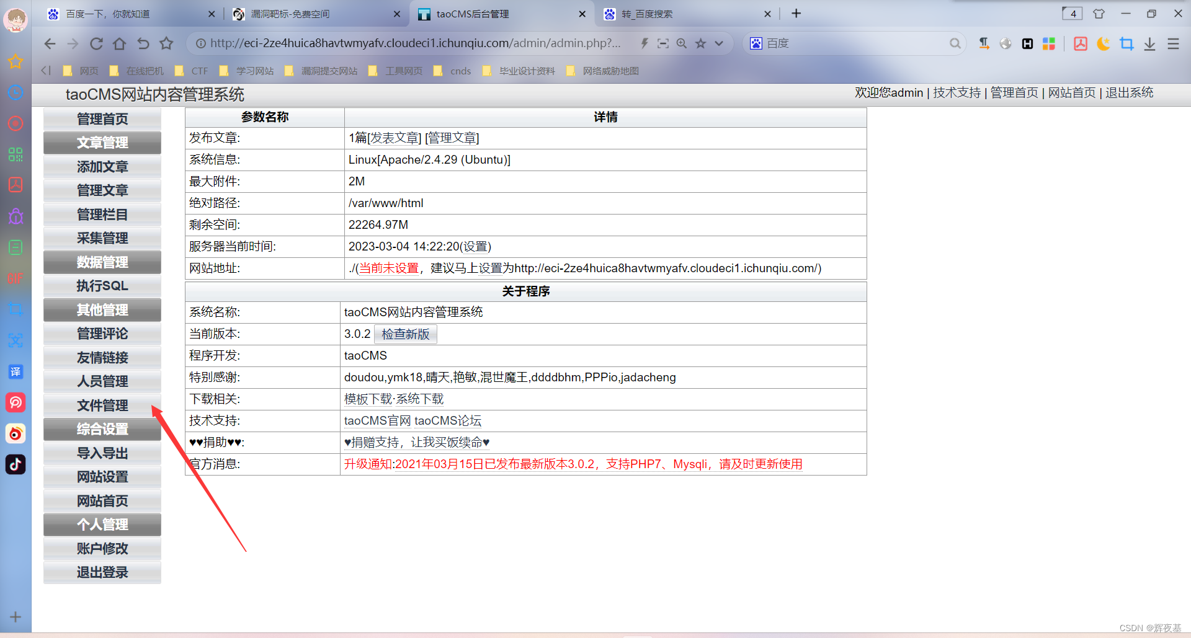Viewport: 1191px width, 638px height.
Task: Switch to 漏洞靶标-免费空间 tab
Action: point(316,14)
